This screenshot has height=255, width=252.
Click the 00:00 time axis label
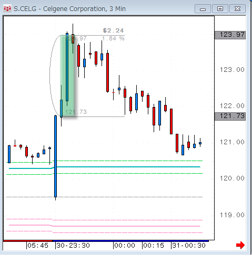click(125, 246)
